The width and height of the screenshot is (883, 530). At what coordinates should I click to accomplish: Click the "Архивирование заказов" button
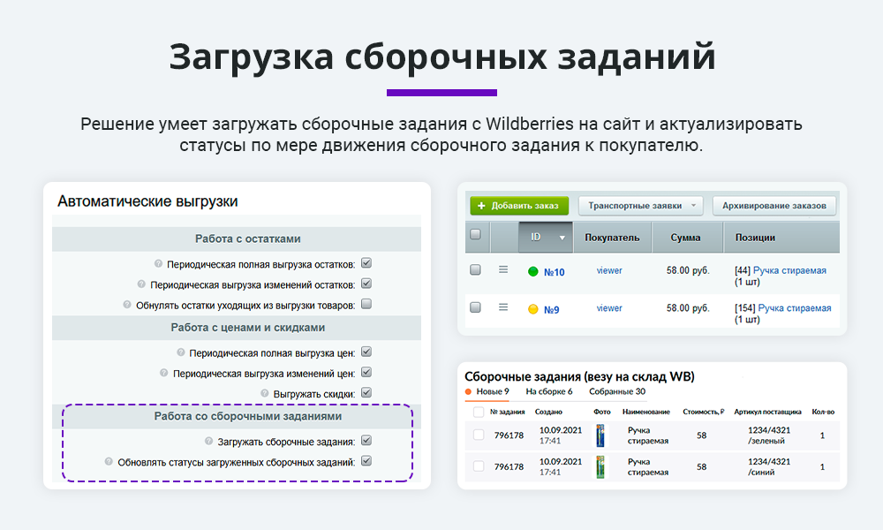[774, 205]
